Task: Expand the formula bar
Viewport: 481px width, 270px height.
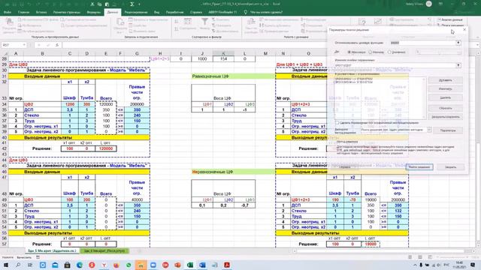Action: point(478,45)
